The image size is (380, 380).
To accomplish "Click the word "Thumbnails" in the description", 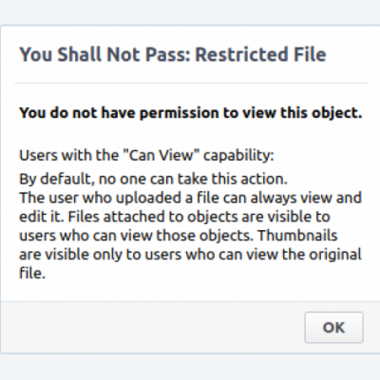I will click(297, 236).
